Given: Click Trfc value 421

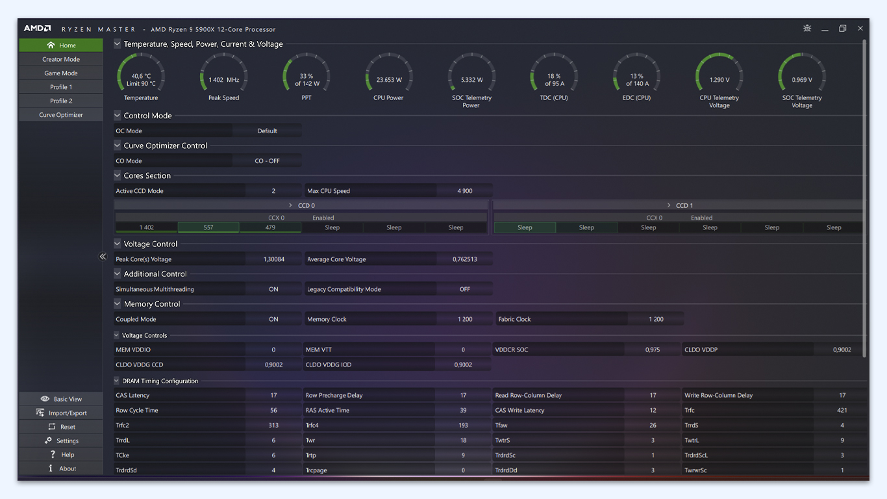Looking at the screenshot, I should [x=842, y=410].
